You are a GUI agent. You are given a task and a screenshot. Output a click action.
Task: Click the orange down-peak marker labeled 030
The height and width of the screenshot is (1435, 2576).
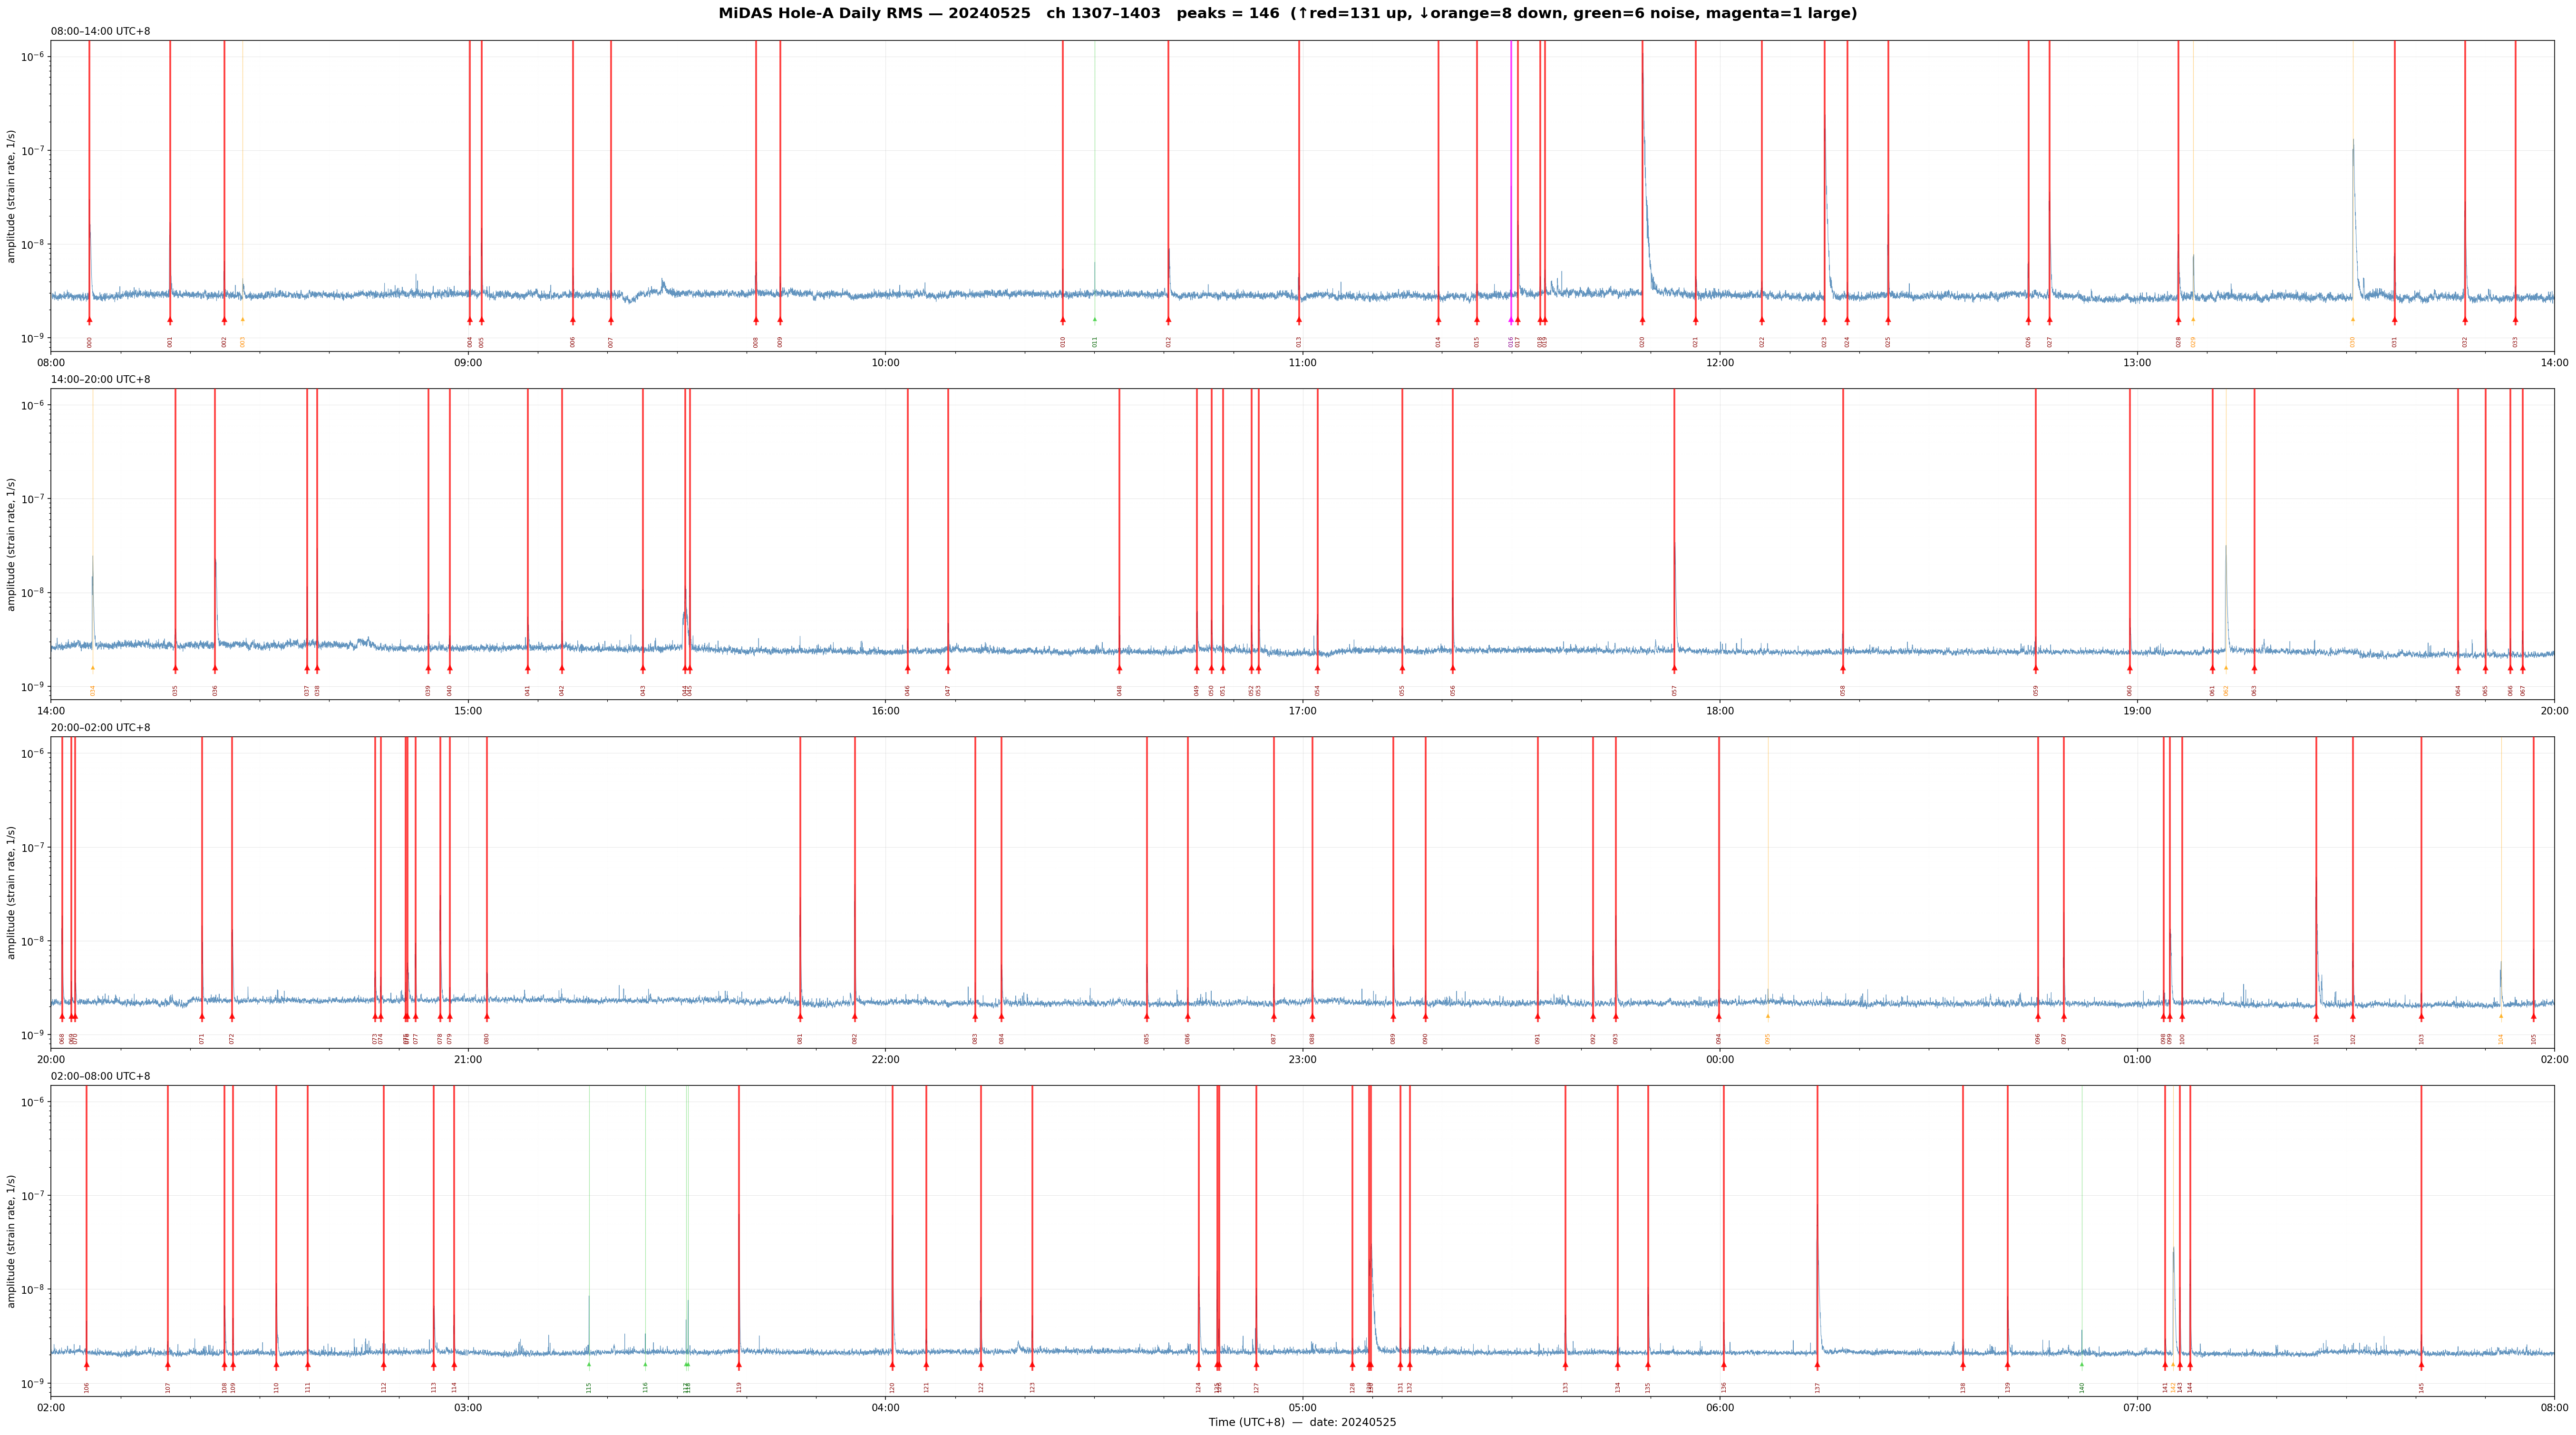(2353, 320)
